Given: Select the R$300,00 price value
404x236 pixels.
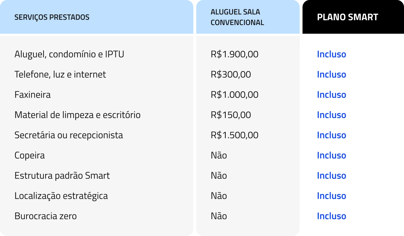Looking at the screenshot, I should tap(231, 74).
